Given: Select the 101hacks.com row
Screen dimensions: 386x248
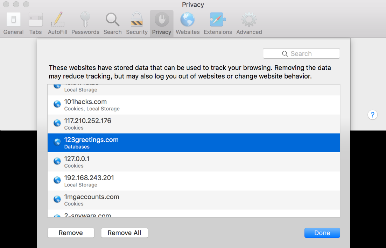Looking at the screenshot, I should [194, 105].
